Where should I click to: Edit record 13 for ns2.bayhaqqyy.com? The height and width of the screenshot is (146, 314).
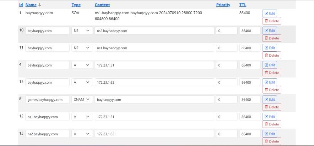(x=270, y=134)
